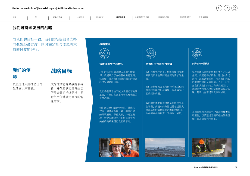
Task: Click the 负责任的产品使用 heading
Action: tap(201, 64)
